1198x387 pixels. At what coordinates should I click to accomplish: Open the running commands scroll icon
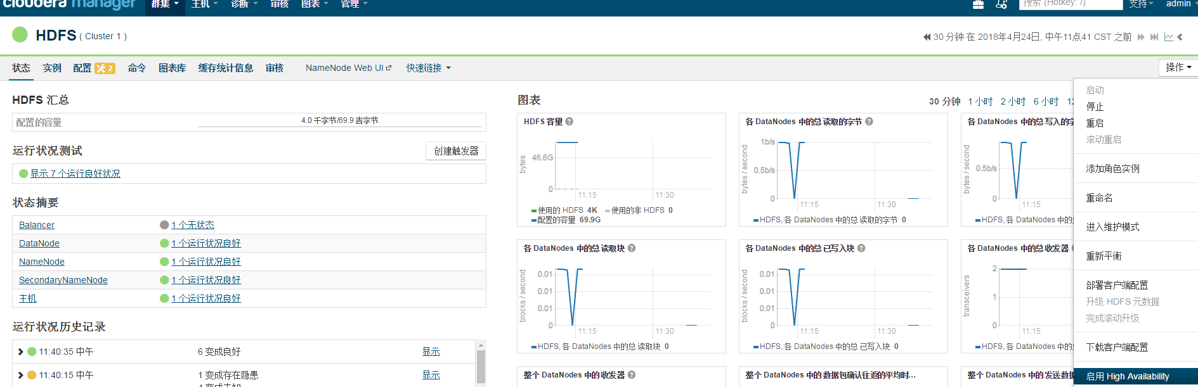tap(1001, 4)
